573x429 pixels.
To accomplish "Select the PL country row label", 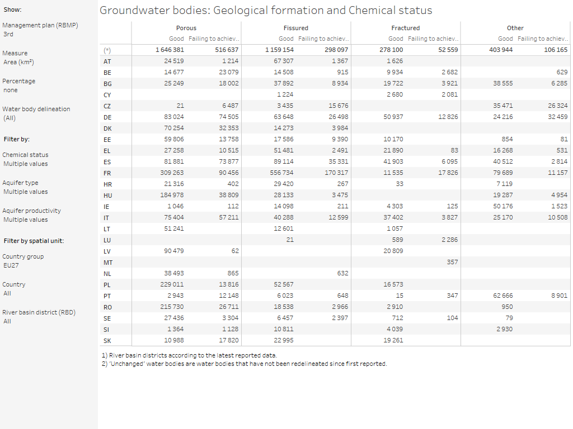I will pyautogui.click(x=107, y=285).
